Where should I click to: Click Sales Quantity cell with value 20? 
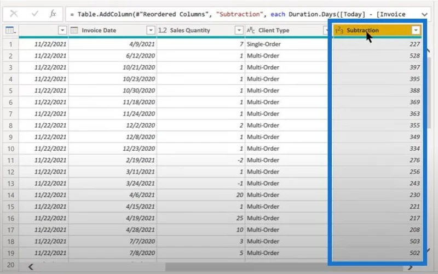201,195
